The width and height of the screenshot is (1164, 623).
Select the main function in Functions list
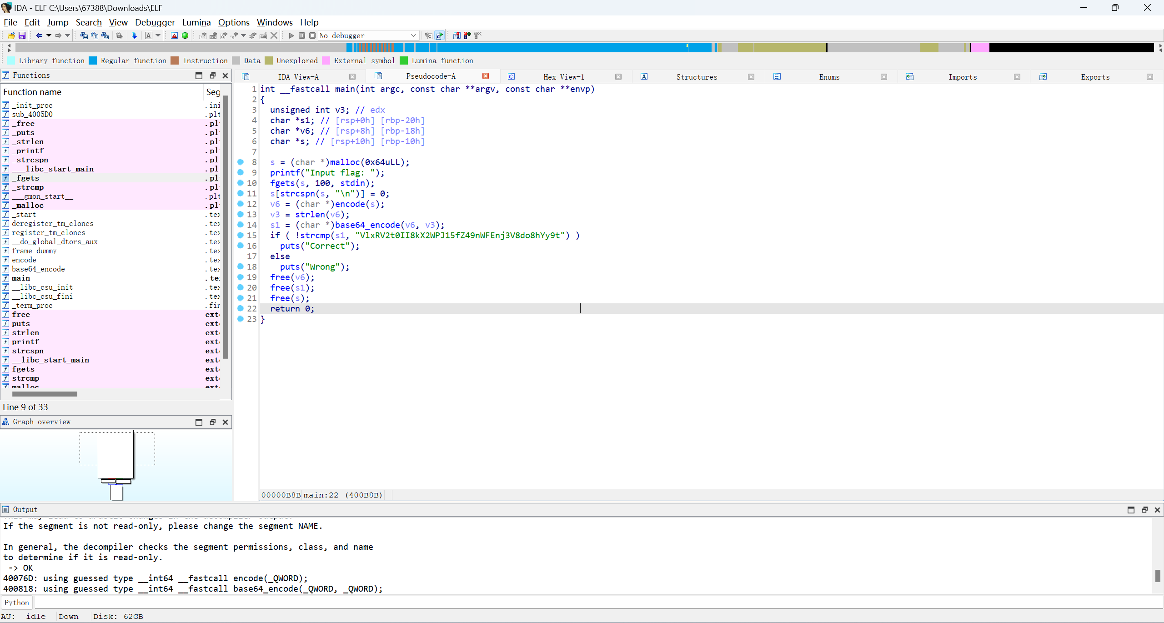(111, 278)
